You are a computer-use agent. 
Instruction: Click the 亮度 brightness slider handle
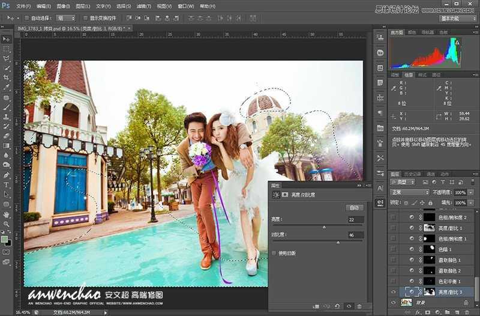(x=324, y=227)
